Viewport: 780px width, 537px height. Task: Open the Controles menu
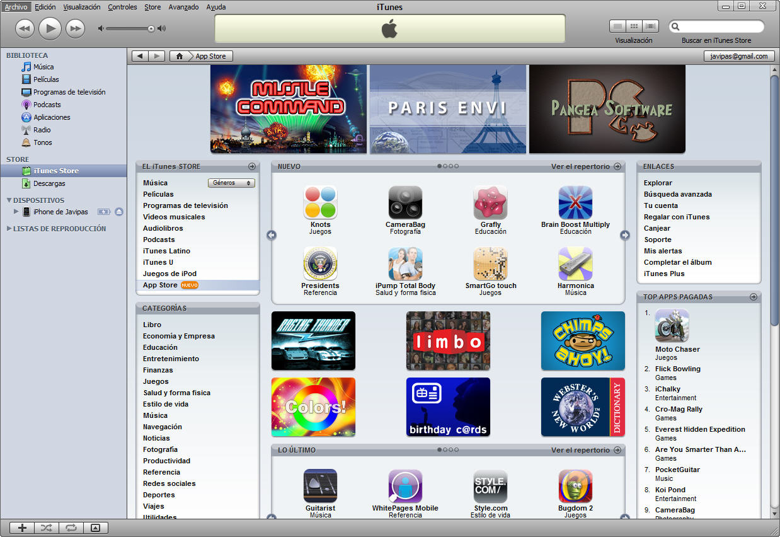[x=122, y=7]
